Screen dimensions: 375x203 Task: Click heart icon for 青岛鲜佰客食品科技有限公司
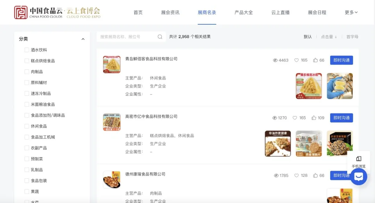(297, 60)
